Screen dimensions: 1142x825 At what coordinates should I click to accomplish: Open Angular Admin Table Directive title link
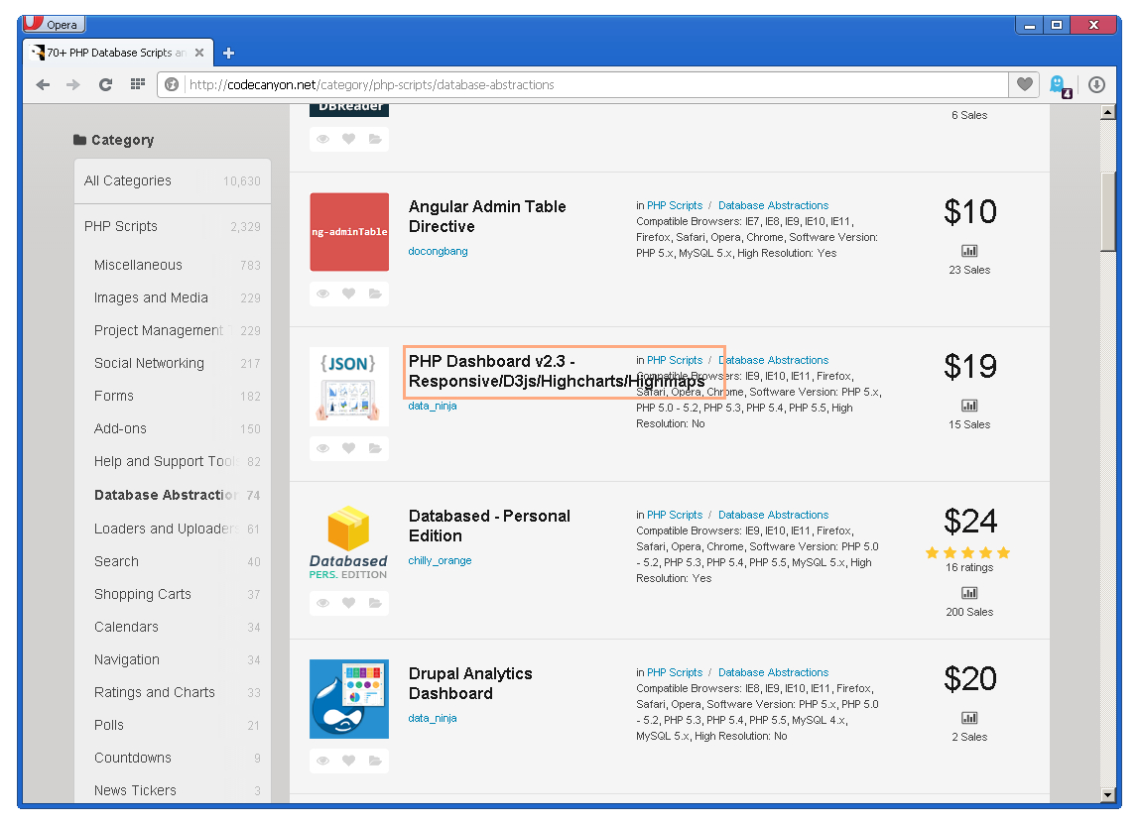486,216
